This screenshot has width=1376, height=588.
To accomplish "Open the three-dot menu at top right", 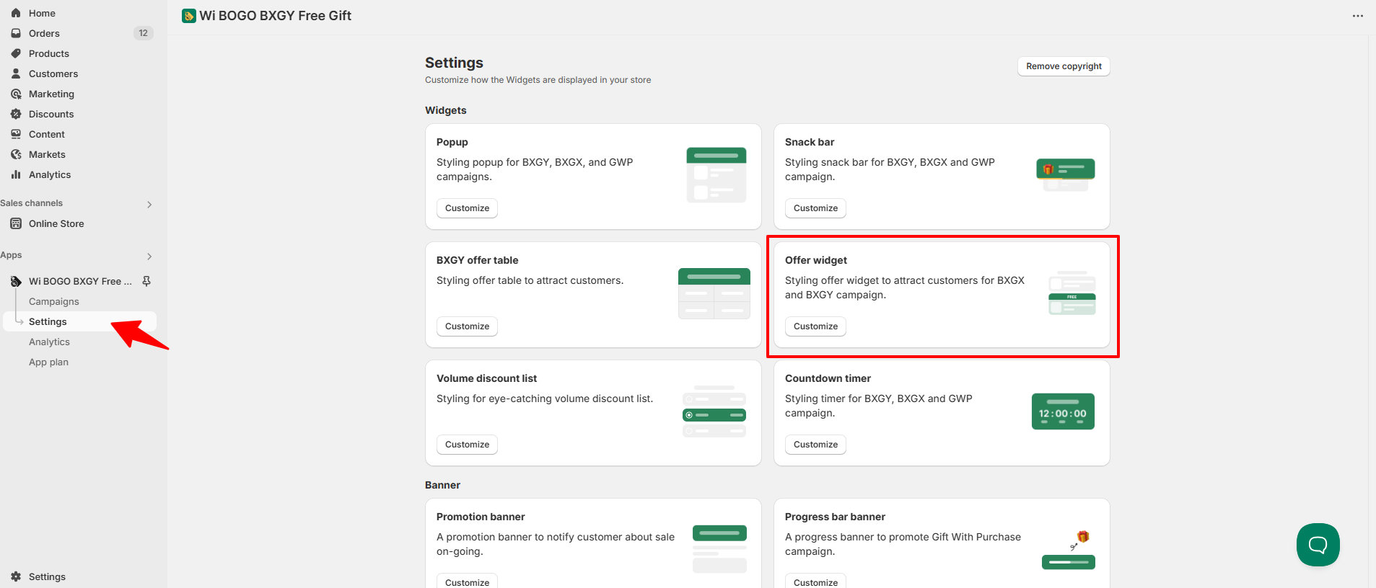I will click(1357, 16).
